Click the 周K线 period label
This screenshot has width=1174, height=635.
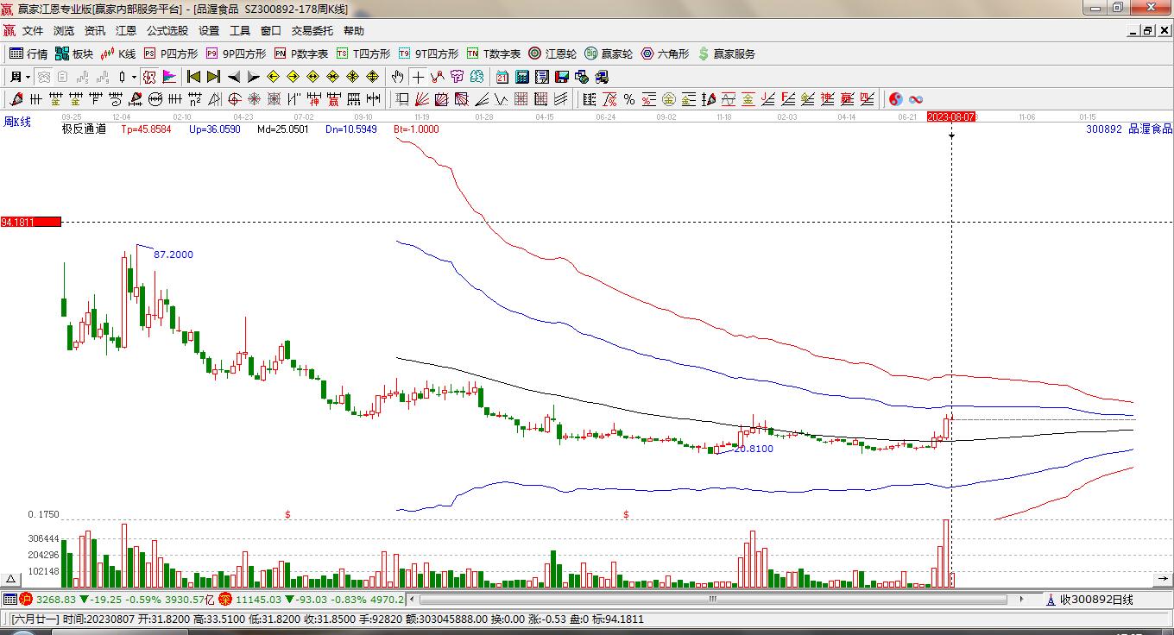point(17,123)
